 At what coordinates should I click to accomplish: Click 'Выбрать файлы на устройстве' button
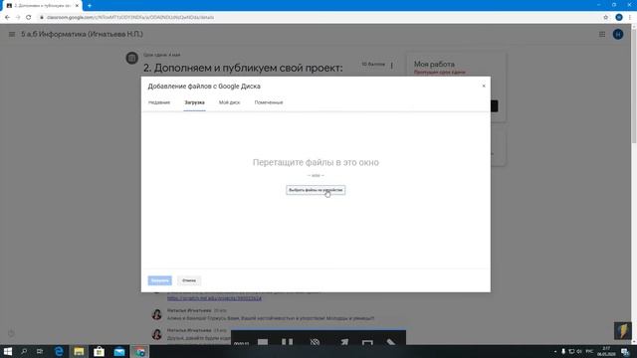click(x=316, y=190)
